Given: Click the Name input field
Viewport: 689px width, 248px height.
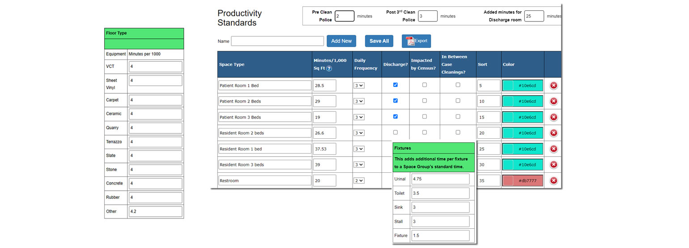Looking at the screenshot, I should pyautogui.click(x=277, y=41).
